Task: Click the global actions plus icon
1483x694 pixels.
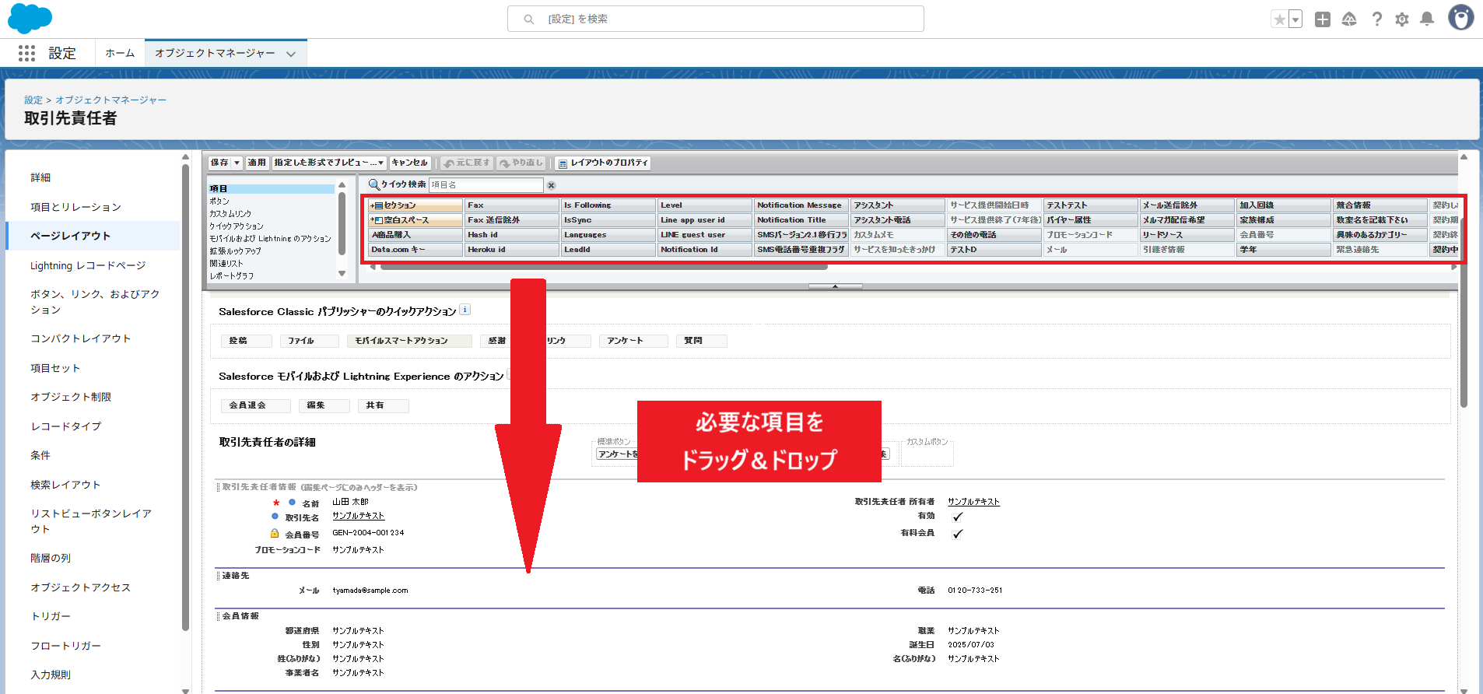Action: click(x=1323, y=19)
